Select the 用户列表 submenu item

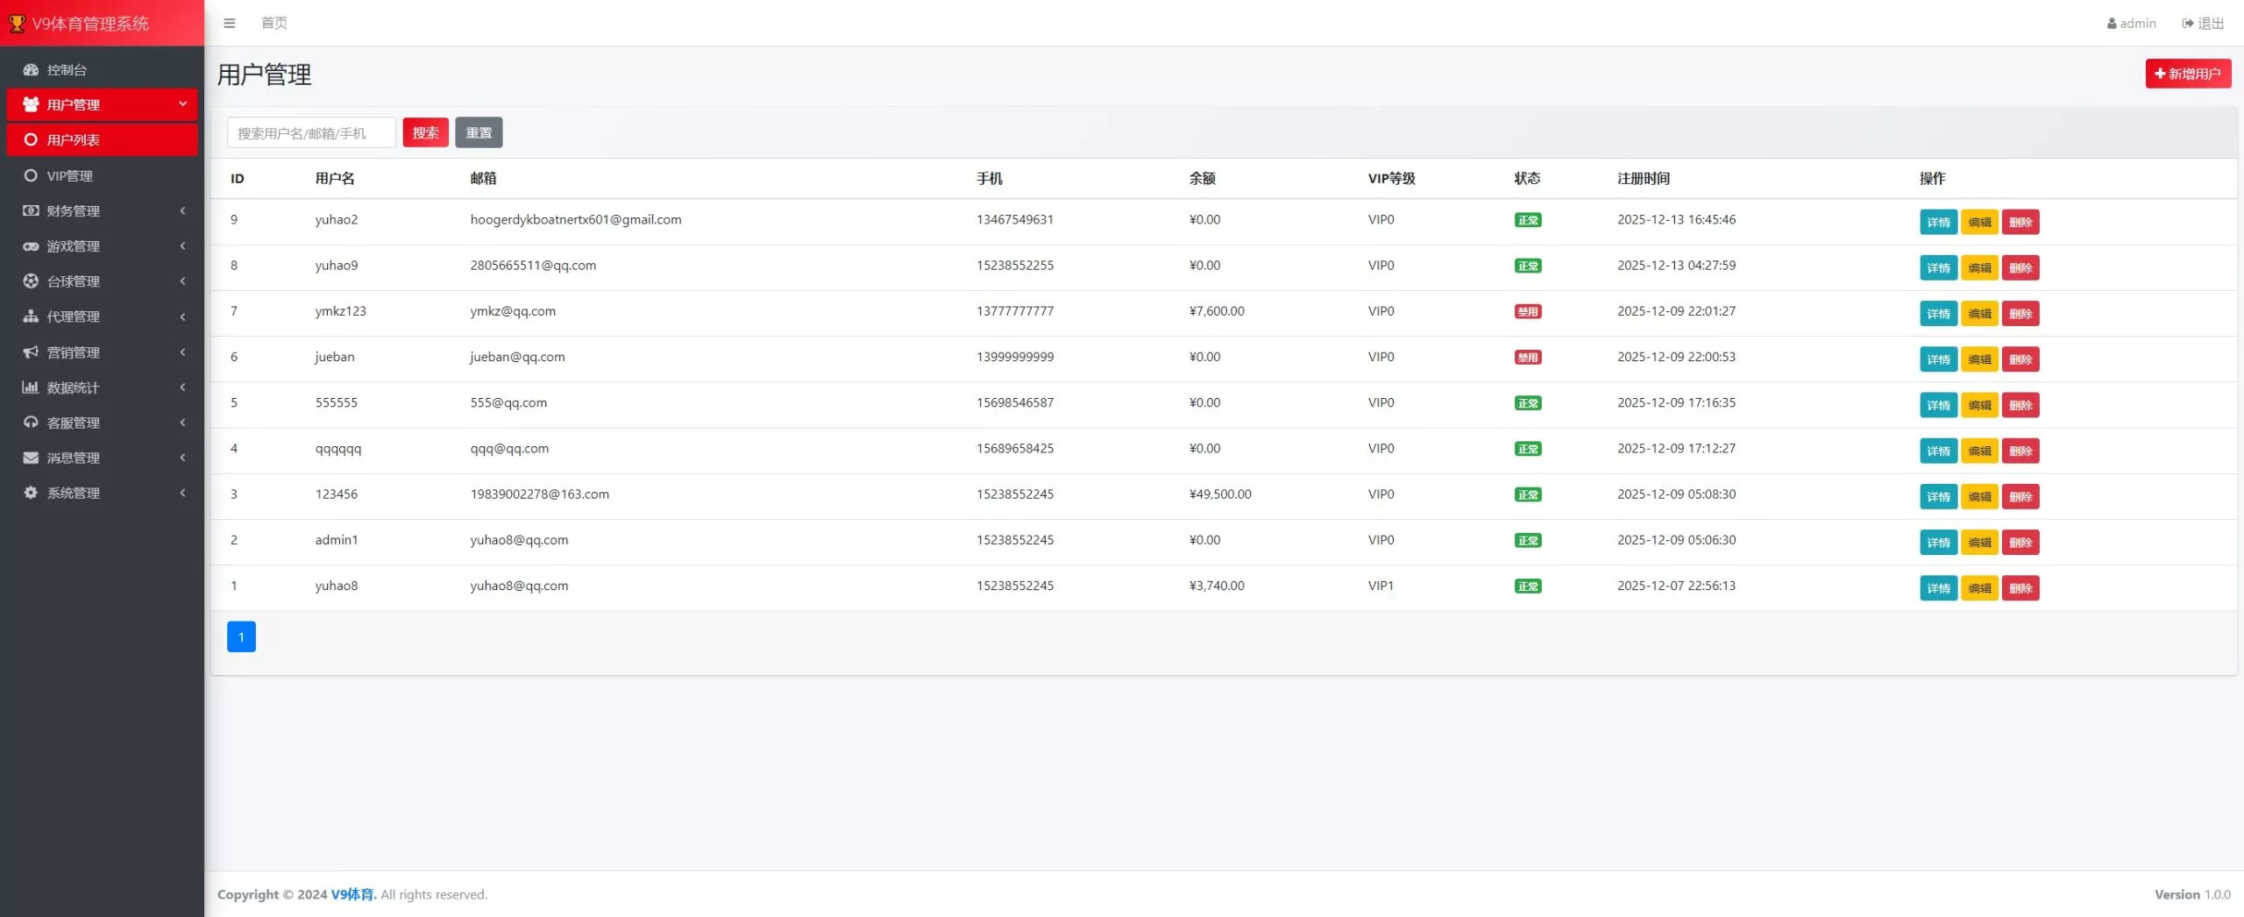74,140
